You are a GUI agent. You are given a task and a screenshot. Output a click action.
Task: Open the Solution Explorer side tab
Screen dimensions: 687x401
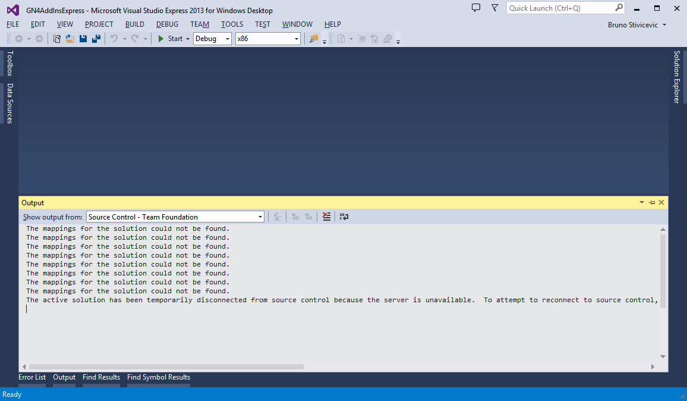click(677, 77)
